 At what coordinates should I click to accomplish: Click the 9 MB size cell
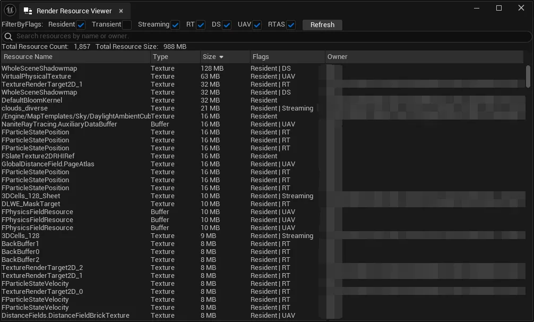[x=208, y=236]
